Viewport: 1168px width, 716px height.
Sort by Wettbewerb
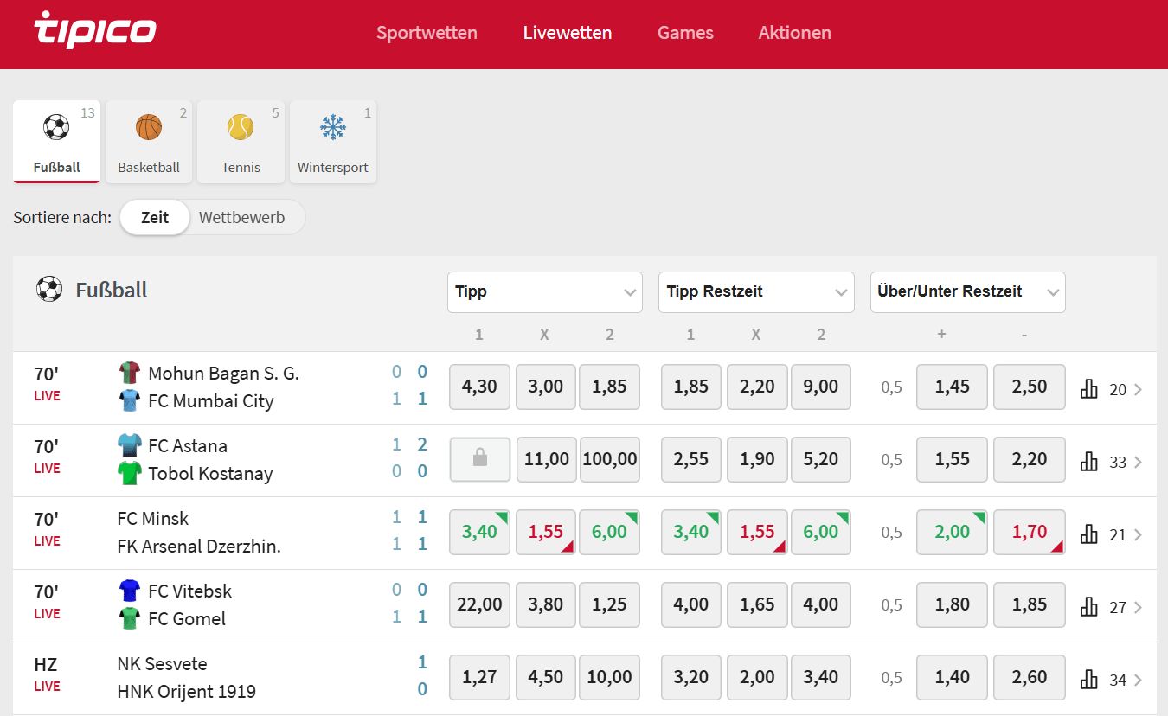point(241,218)
